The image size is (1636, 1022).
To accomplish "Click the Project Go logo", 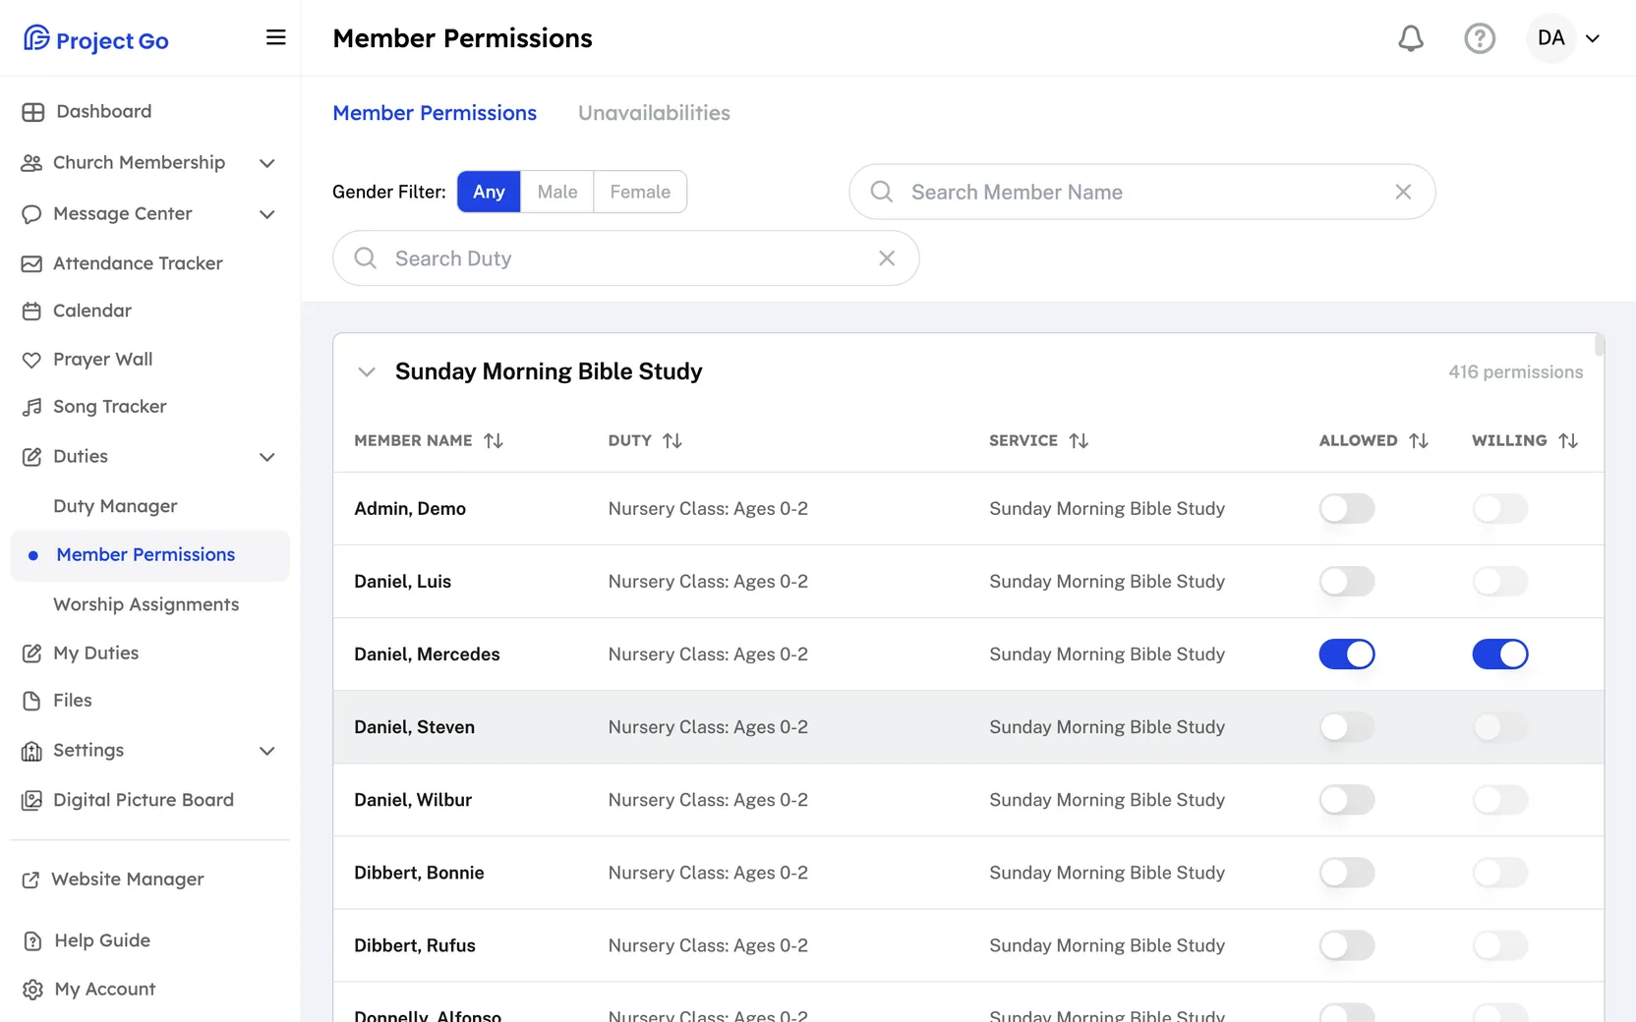I will click(96, 39).
